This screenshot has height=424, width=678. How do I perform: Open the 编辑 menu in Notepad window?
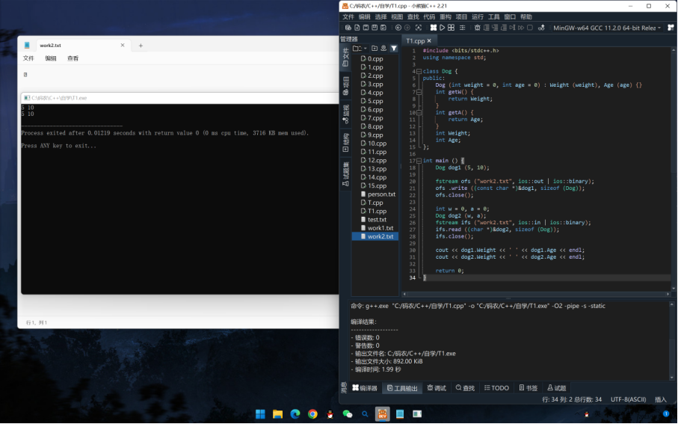[51, 58]
